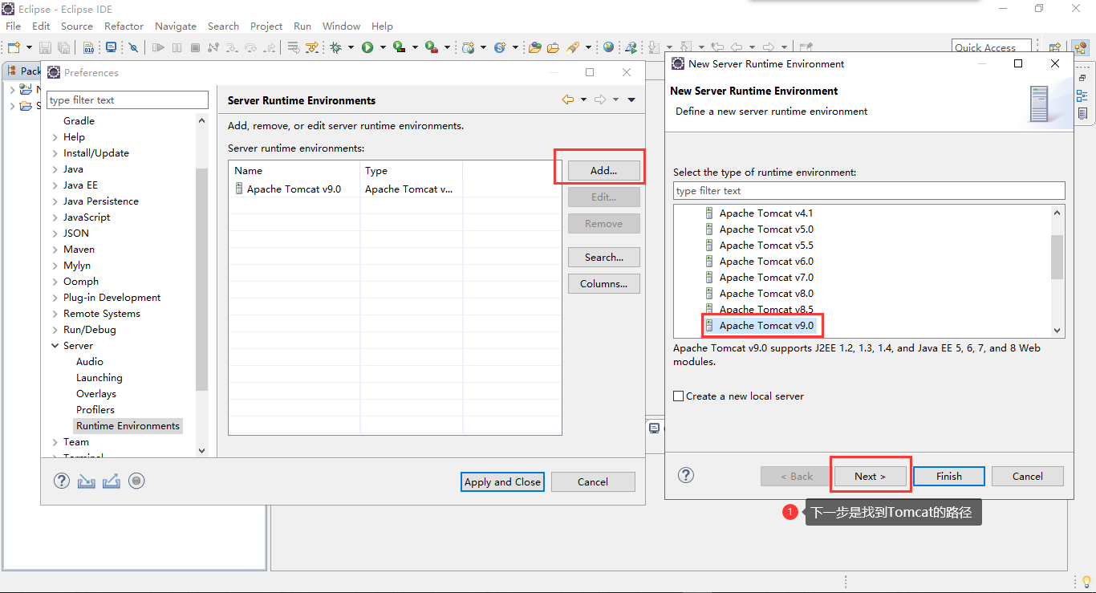Click the green Run icon
The height and width of the screenshot is (593, 1096).
point(367,47)
